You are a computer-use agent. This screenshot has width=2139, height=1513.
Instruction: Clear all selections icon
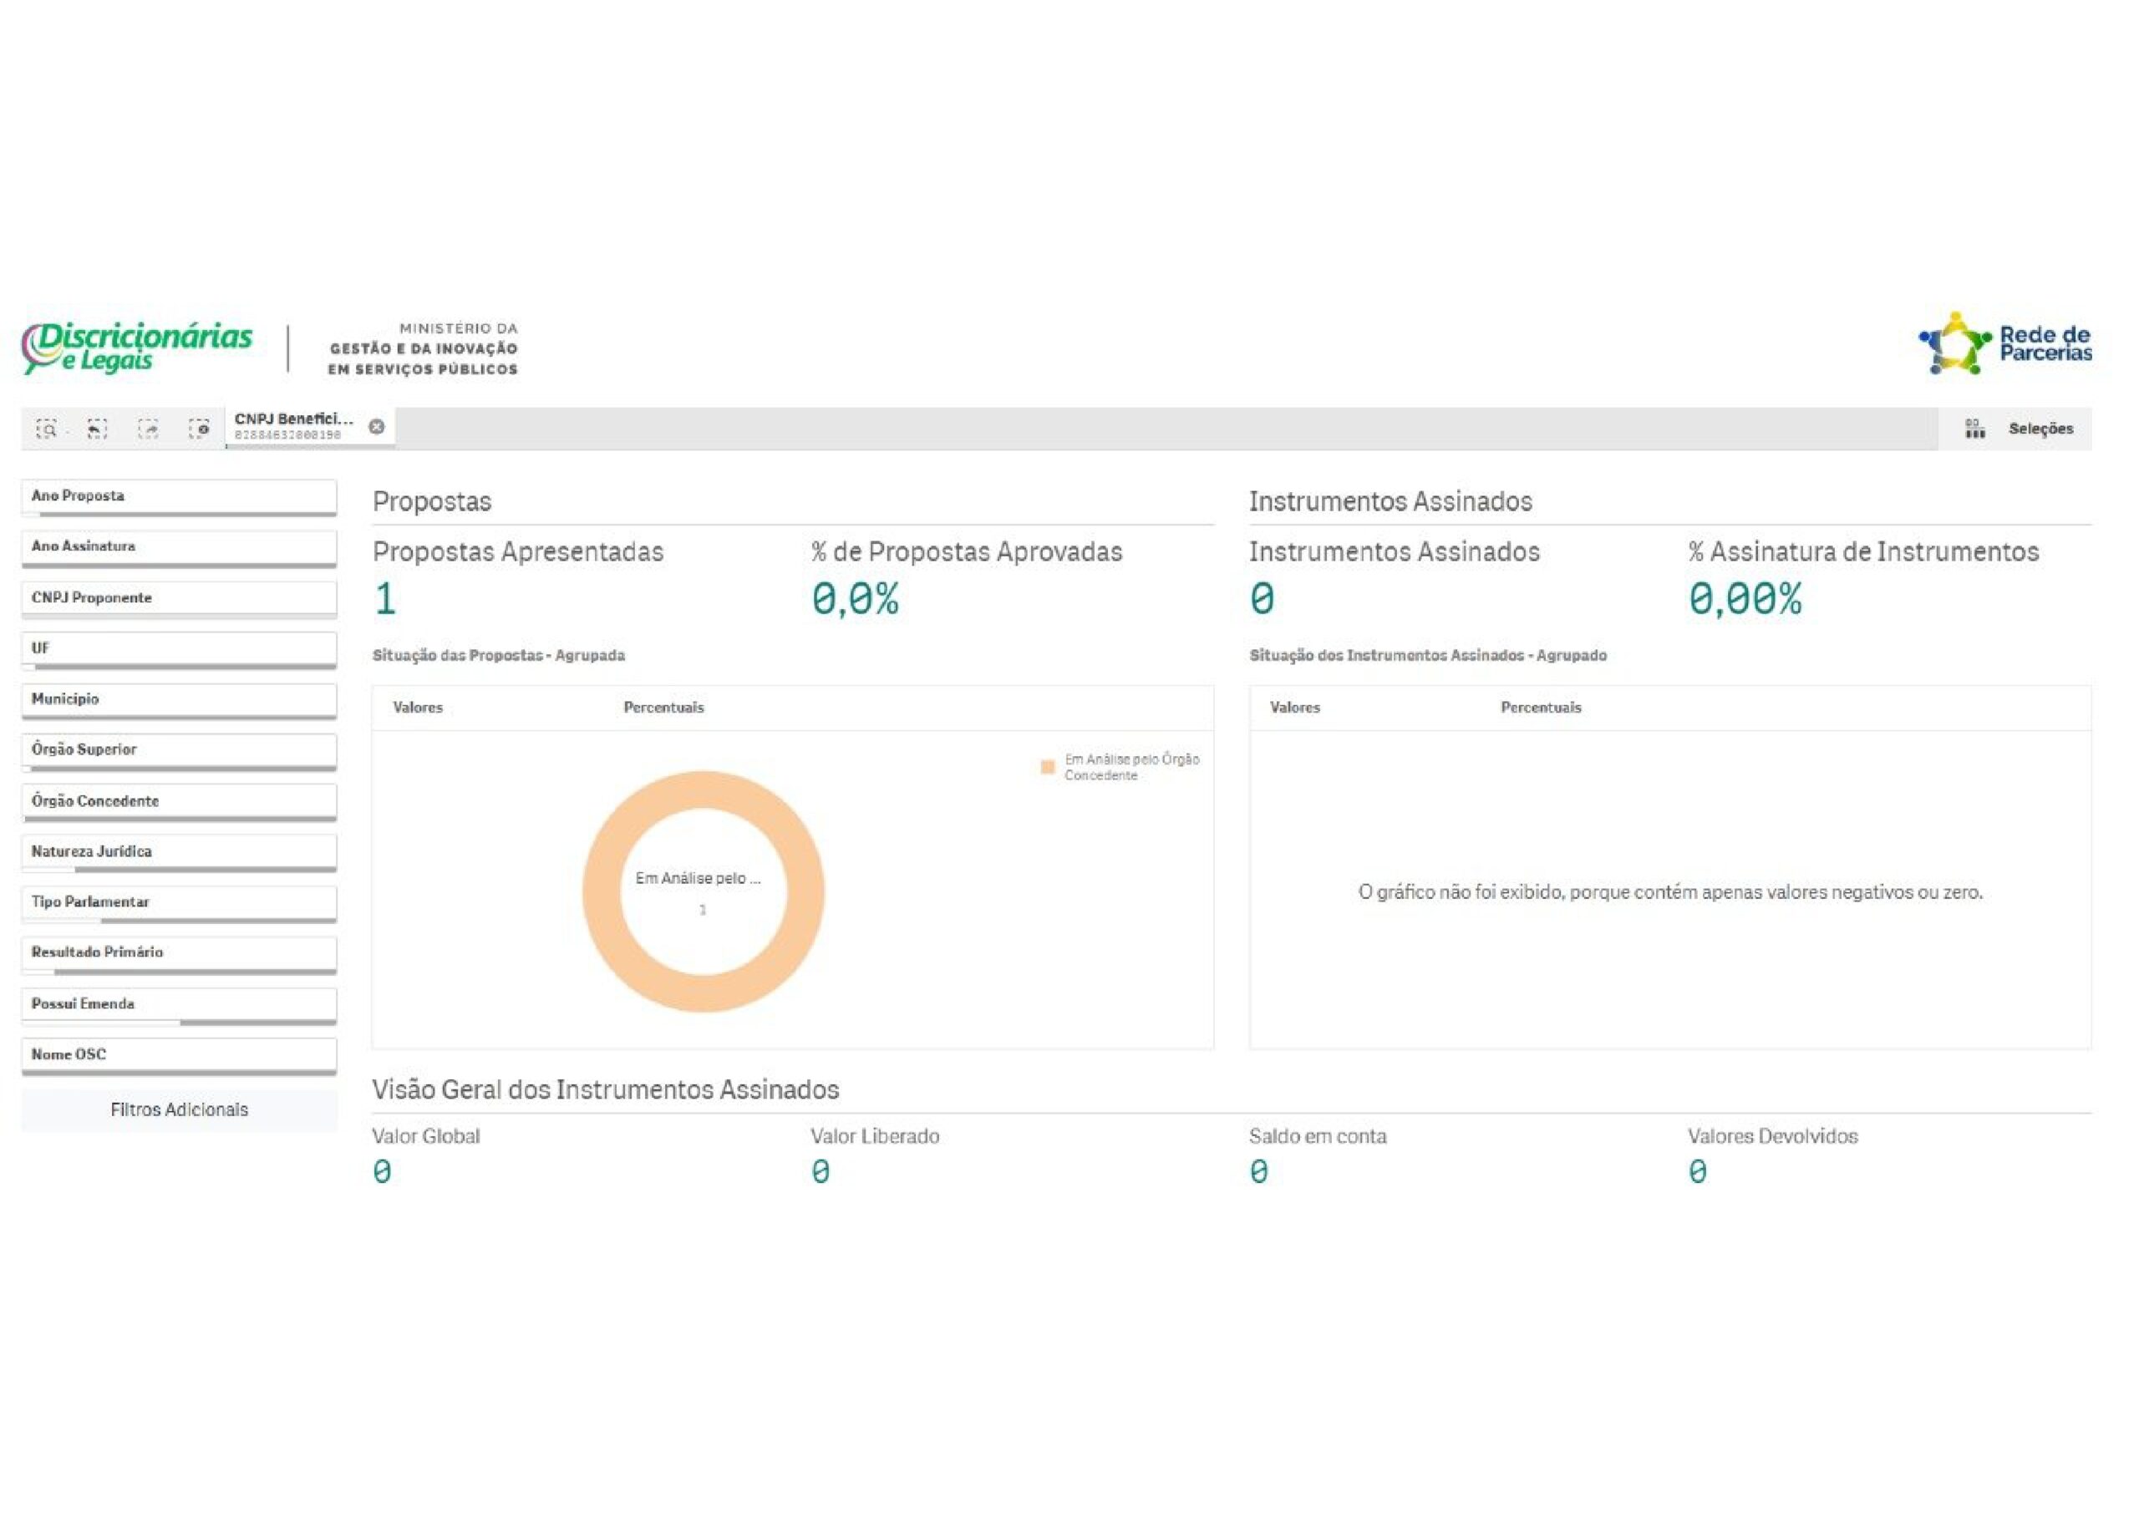[x=198, y=429]
